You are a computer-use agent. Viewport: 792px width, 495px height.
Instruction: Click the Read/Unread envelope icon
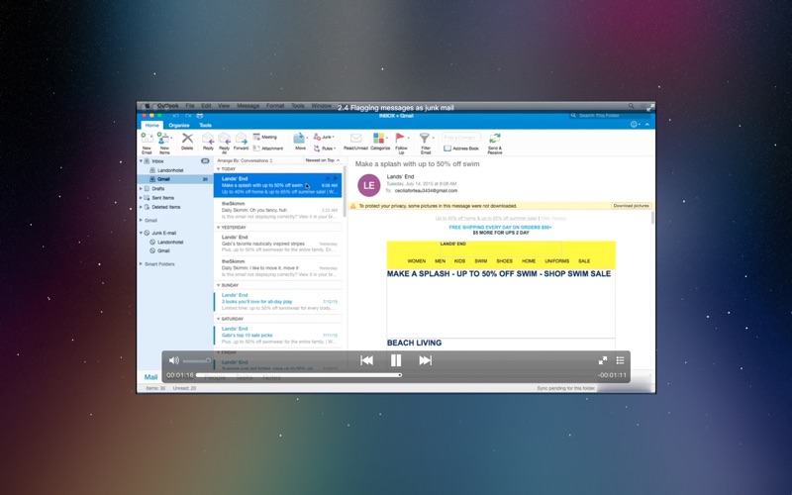[x=355, y=139]
